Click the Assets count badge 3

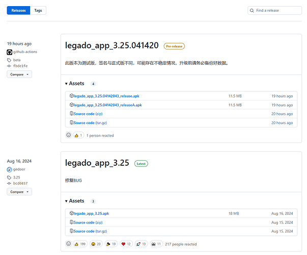93,201
